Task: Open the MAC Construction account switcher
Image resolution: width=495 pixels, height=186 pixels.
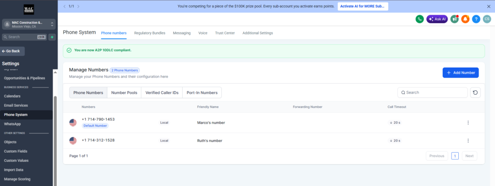Action: 29,25
